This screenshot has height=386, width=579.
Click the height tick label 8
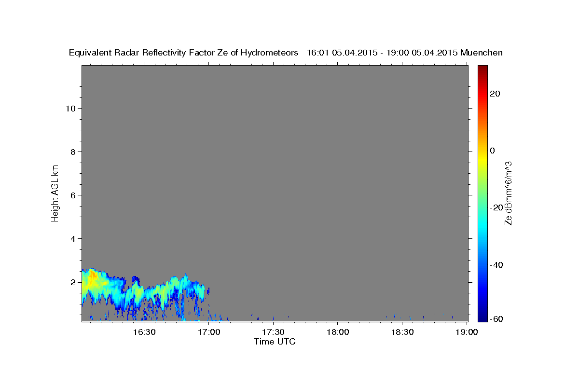click(x=74, y=152)
